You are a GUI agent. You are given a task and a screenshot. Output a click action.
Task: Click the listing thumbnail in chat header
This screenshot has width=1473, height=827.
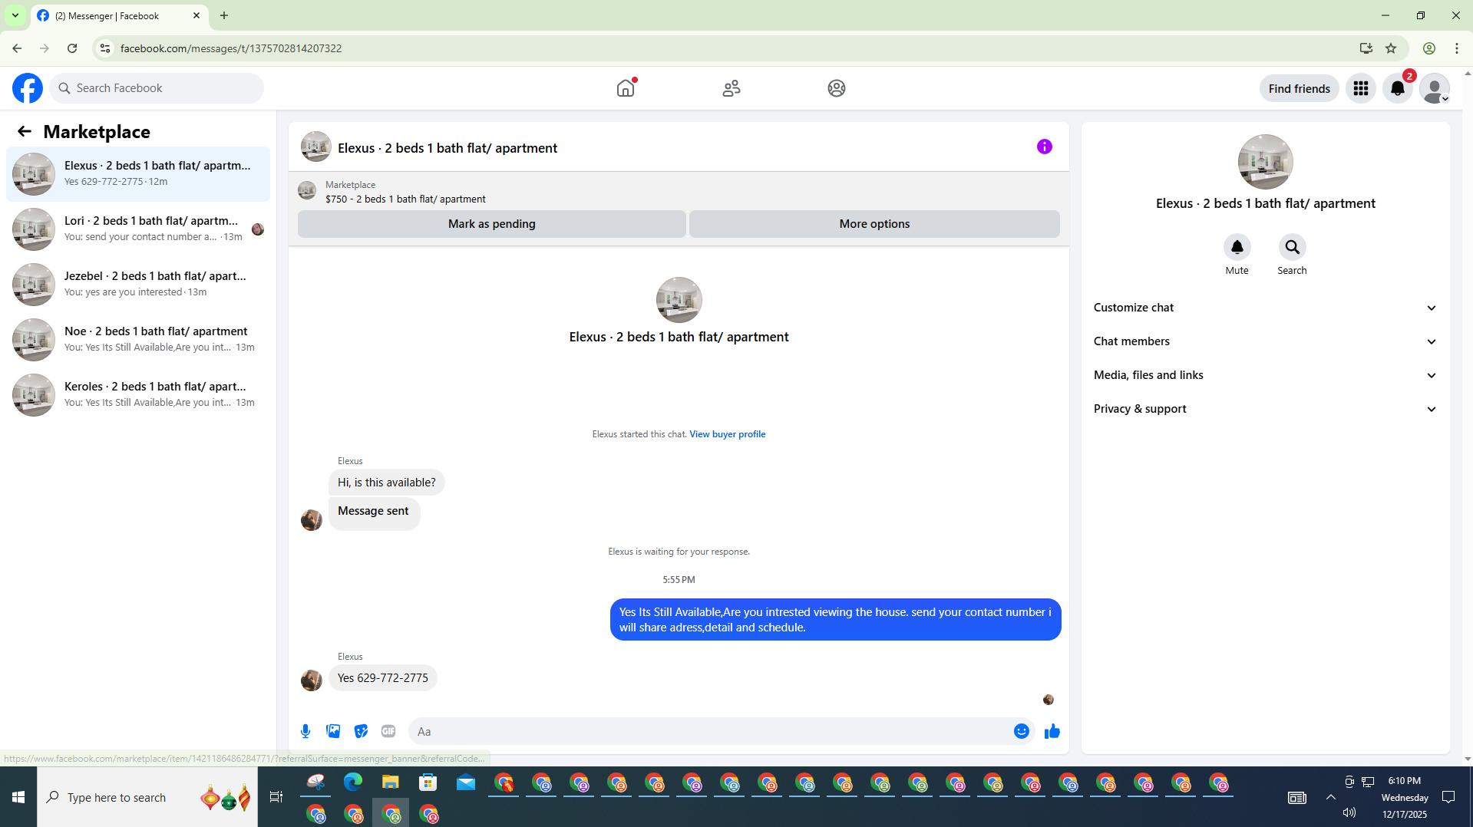pyautogui.click(x=315, y=147)
